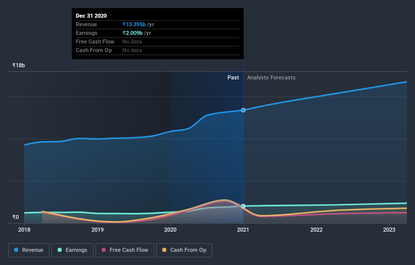Click the Cash From Op row in tooltip
Viewport: 415px width, 265px height.
(158, 50)
